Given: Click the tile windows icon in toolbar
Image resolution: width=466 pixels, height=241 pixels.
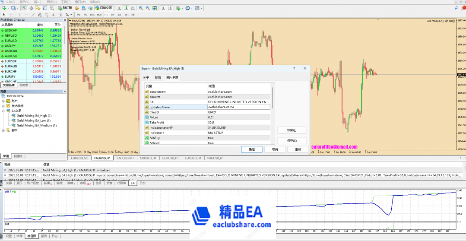Looking at the screenshot, I should 154,8.
